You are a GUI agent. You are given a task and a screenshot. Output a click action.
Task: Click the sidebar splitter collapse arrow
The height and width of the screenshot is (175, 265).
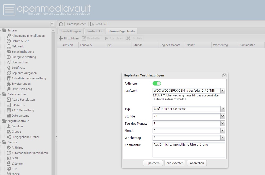point(56,137)
